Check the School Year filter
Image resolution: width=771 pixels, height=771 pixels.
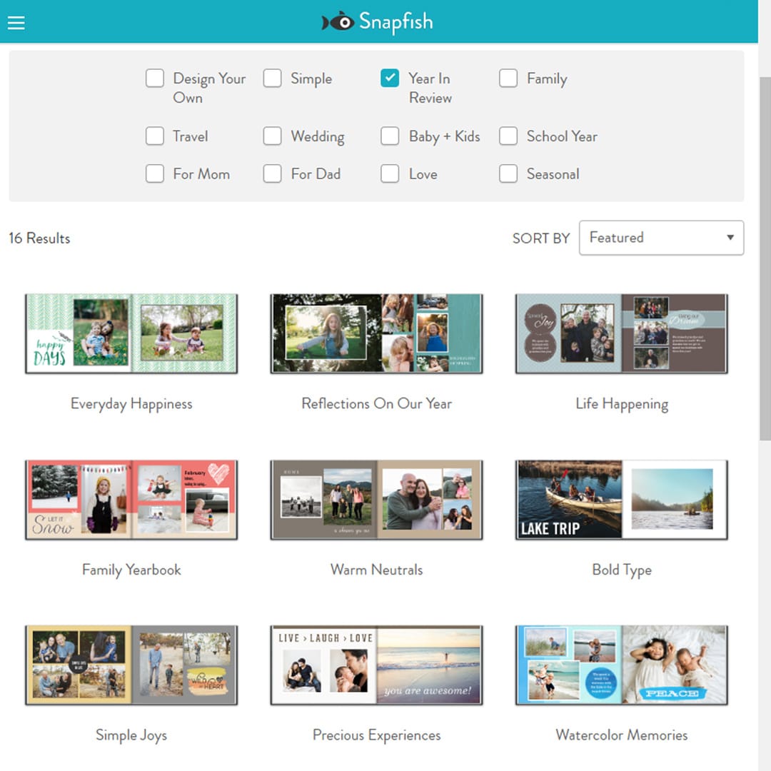pos(508,136)
